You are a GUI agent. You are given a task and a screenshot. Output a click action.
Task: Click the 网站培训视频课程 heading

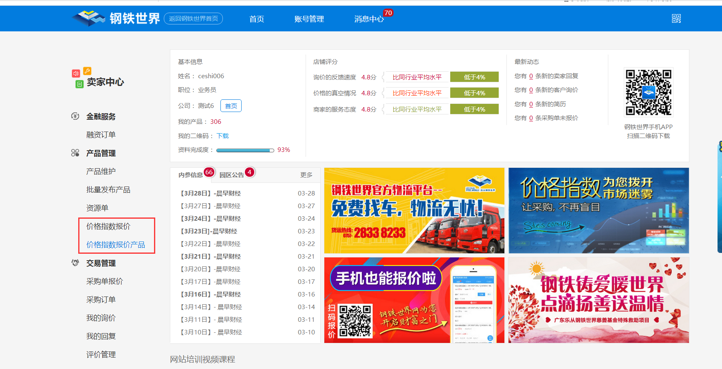point(203,359)
